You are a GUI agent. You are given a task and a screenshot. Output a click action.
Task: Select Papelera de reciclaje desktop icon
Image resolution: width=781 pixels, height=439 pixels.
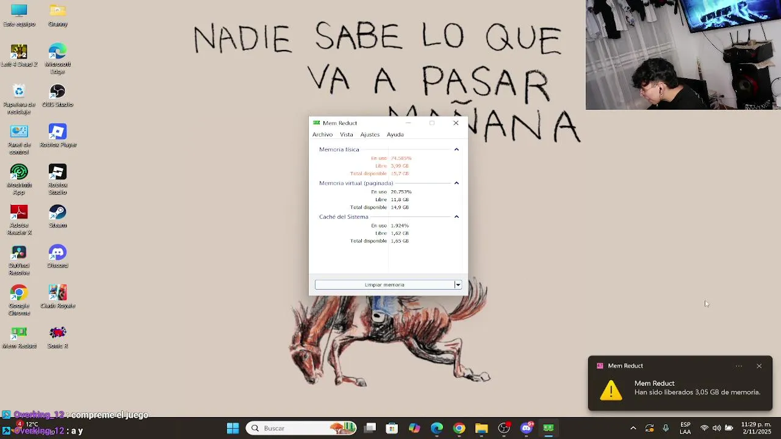click(x=19, y=99)
